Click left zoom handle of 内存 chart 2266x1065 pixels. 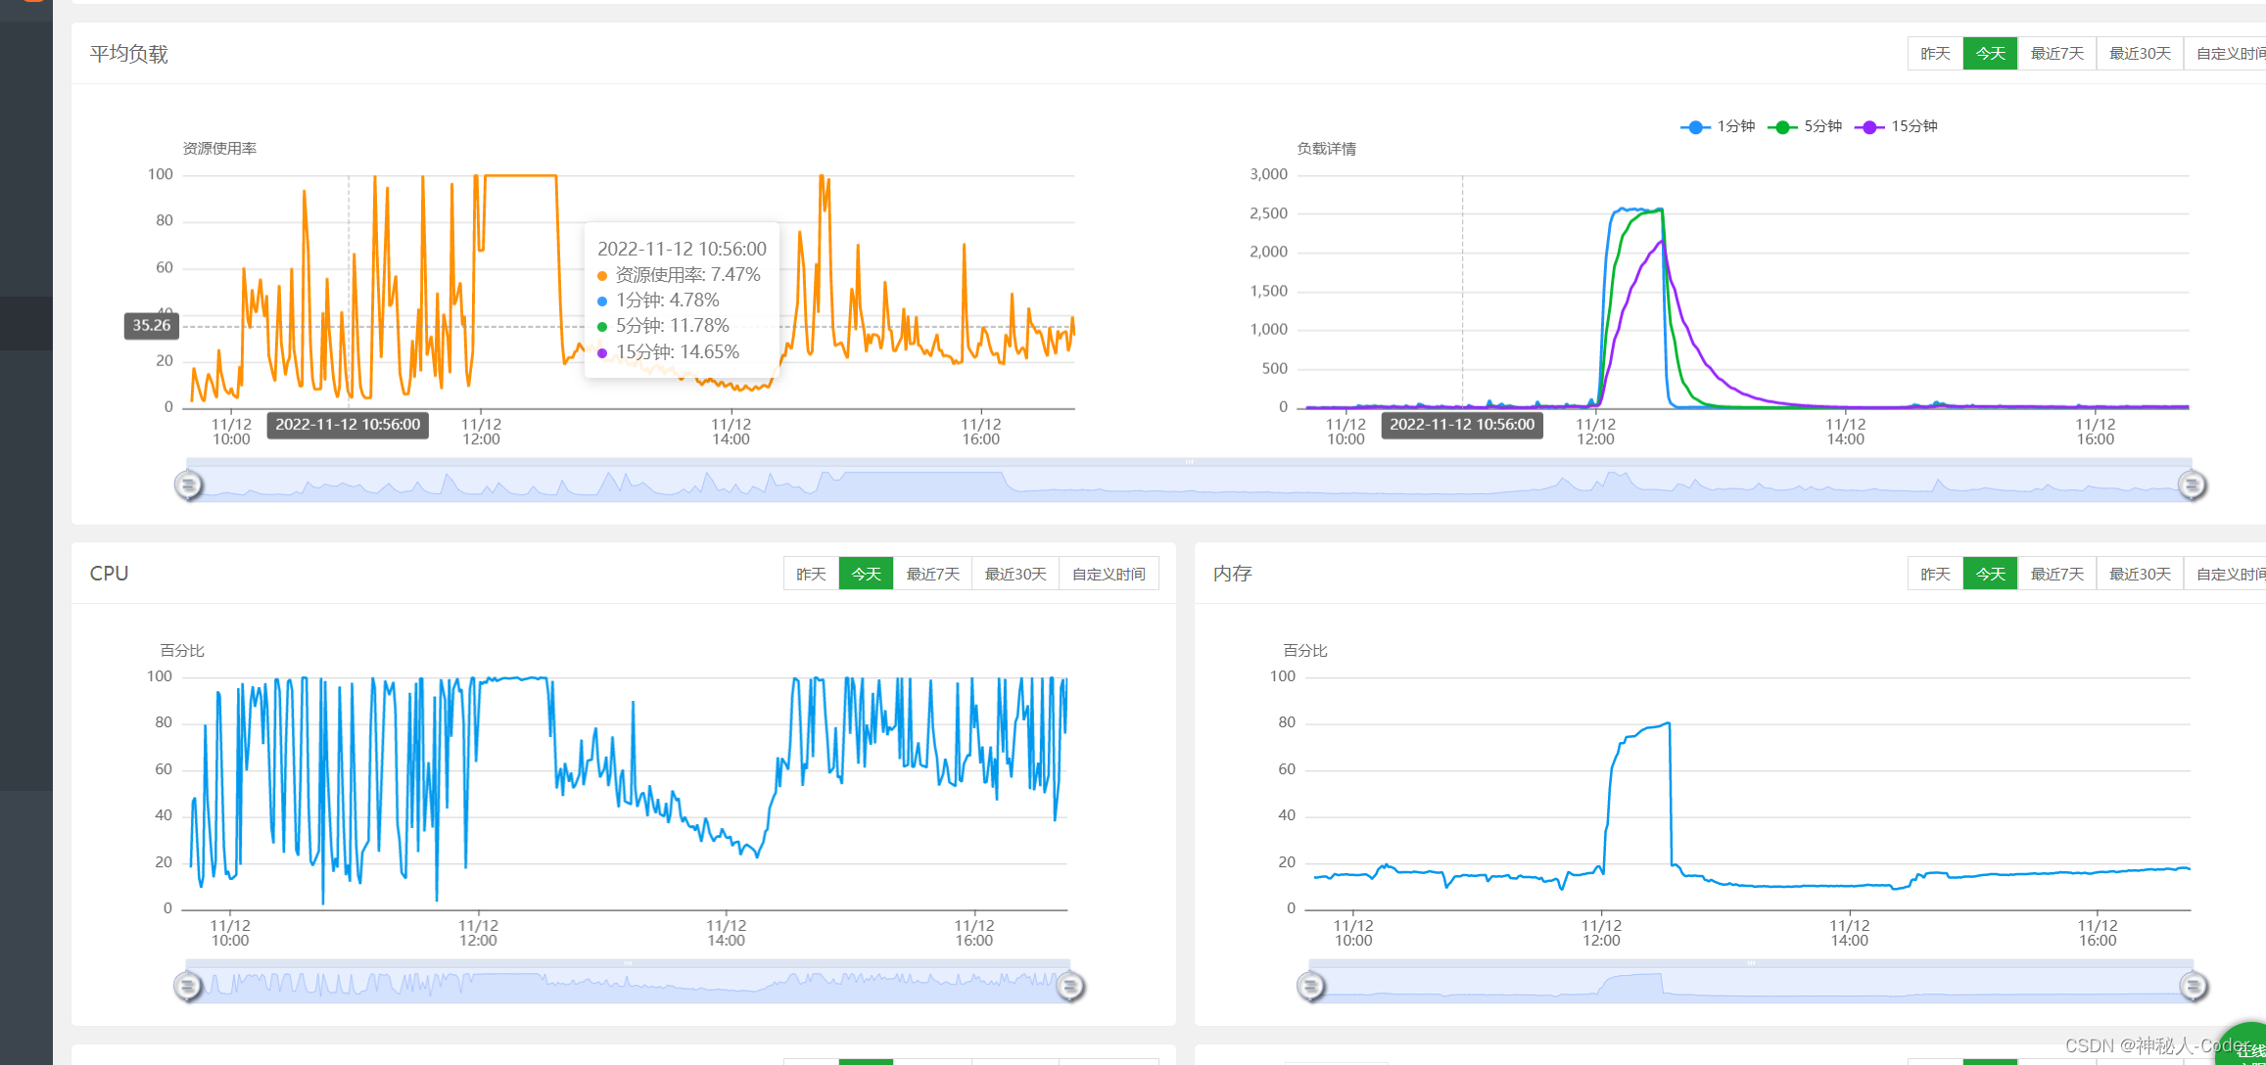(1311, 986)
